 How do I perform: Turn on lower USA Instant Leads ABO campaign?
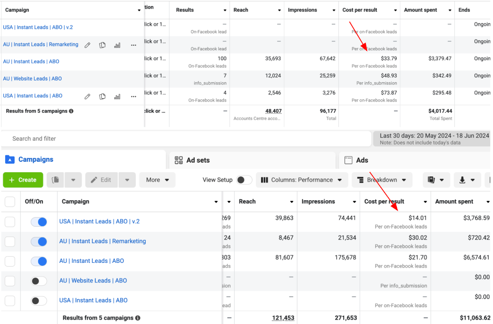[x=39, y=301]
